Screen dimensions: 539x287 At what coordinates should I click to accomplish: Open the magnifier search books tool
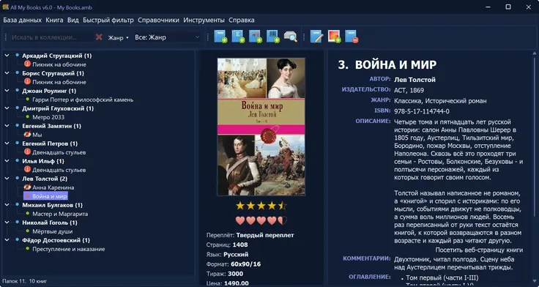tap(291, 37)
